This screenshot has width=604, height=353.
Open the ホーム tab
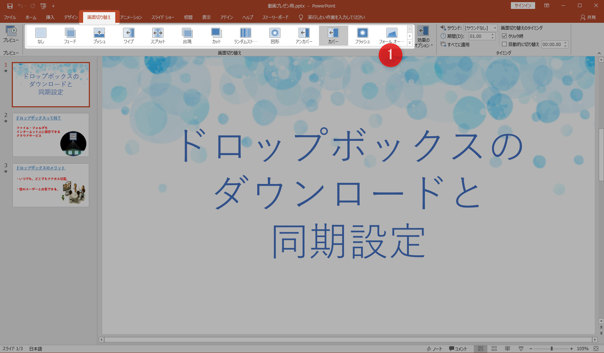pos(31,17)
